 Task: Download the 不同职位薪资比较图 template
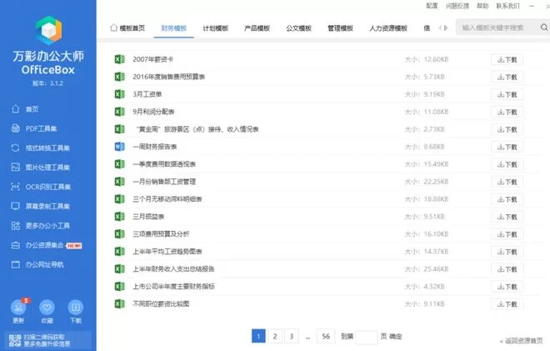click(507, 304)
